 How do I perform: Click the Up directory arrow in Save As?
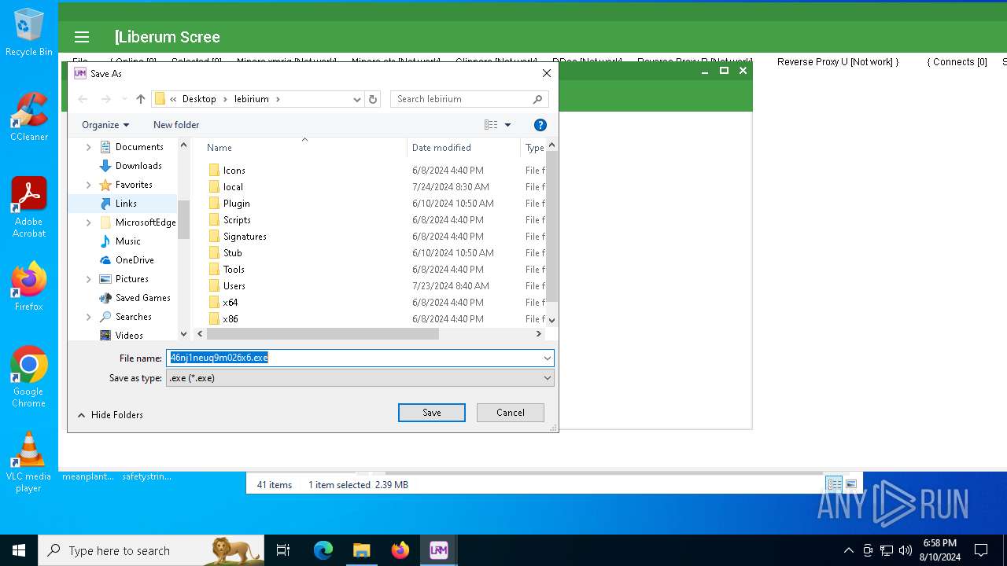[141, 99]
